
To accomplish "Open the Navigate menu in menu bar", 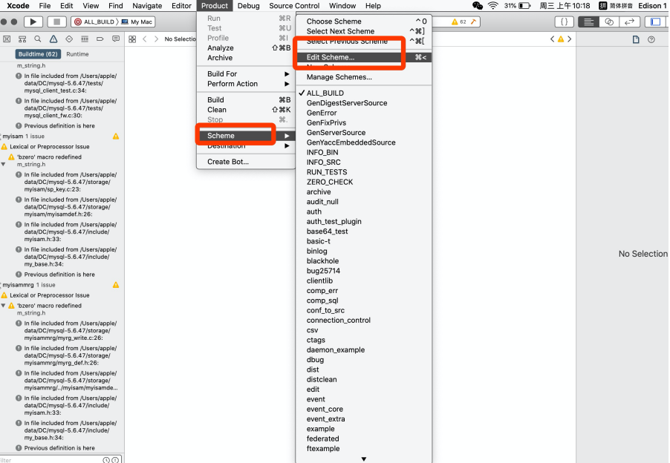I will coord(147,5).
